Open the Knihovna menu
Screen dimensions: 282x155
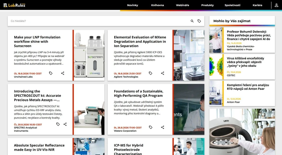[157, 5]
